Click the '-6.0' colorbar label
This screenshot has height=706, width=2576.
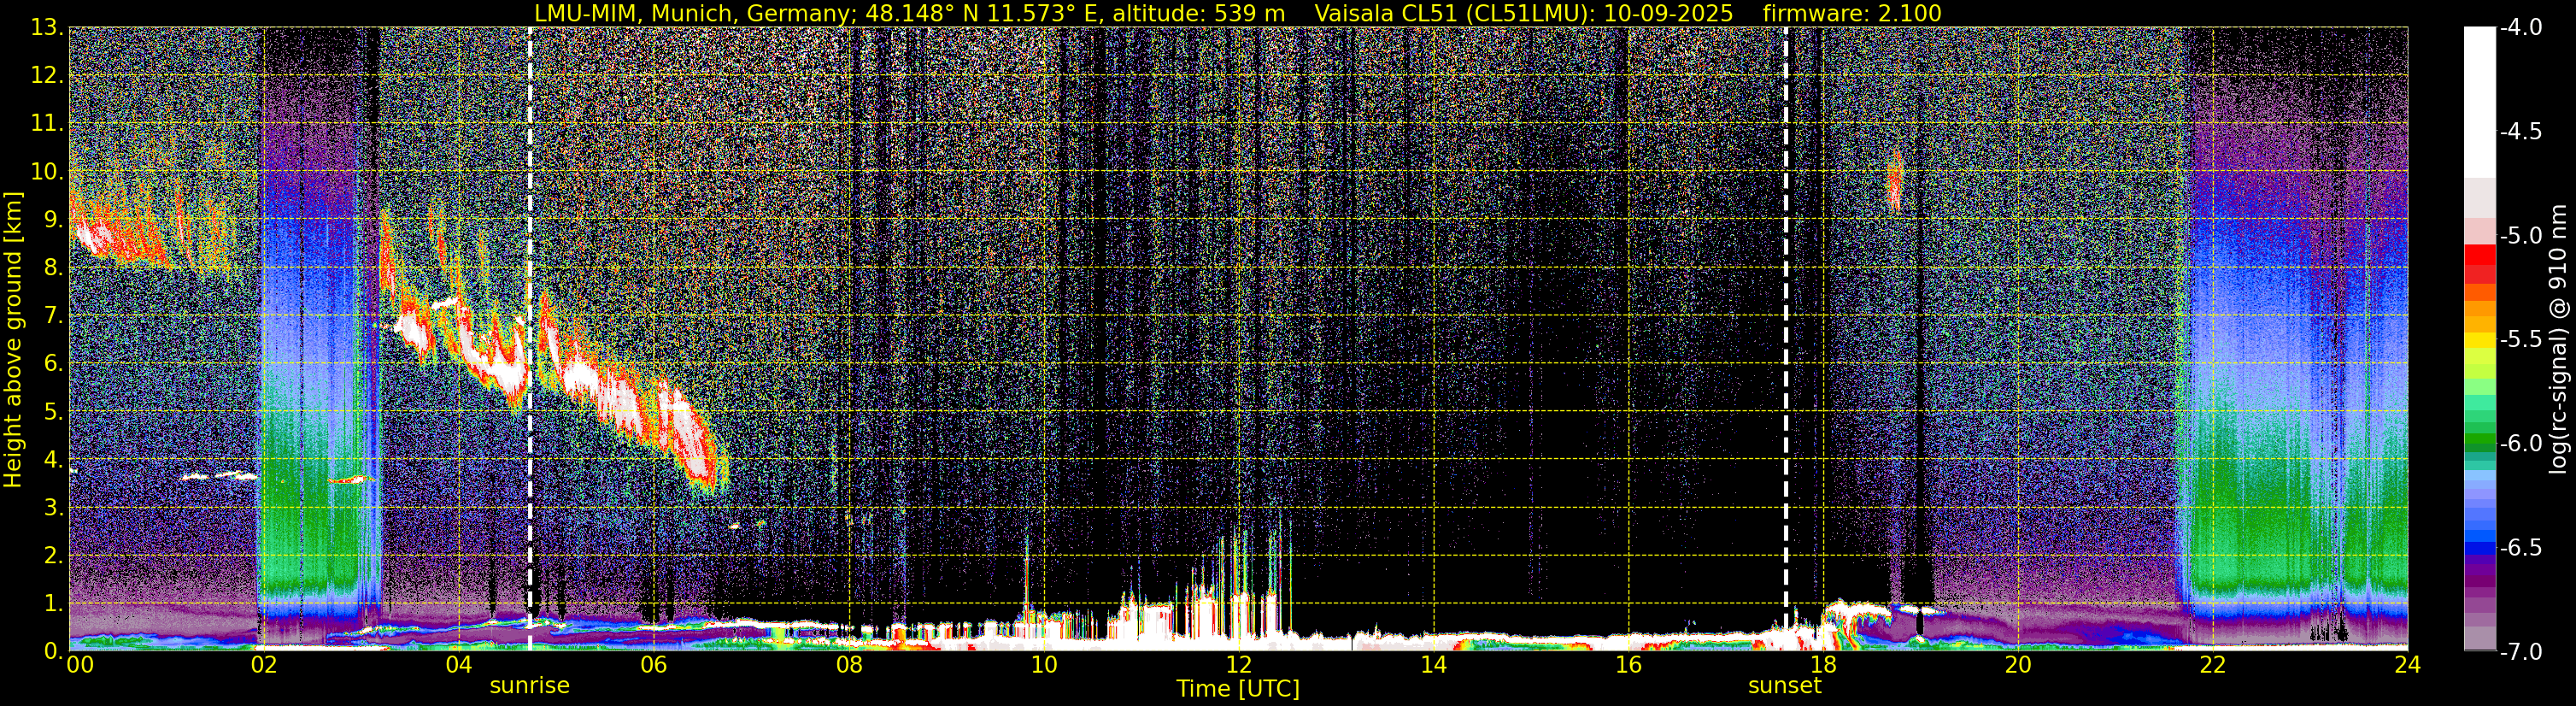pyautogui.click(x=2521, y=444)
